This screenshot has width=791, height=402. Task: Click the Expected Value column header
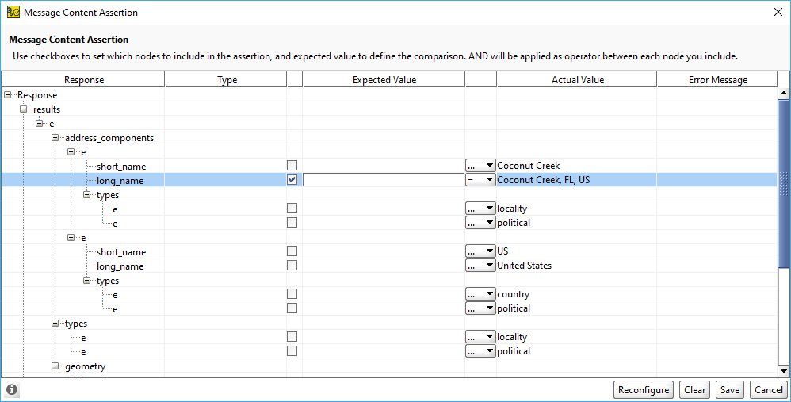pyautogui.click(x=384, y=80)
